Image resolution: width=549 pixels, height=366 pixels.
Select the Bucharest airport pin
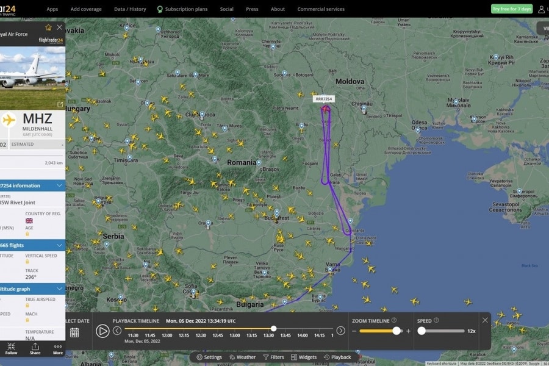tap(277, 212)
